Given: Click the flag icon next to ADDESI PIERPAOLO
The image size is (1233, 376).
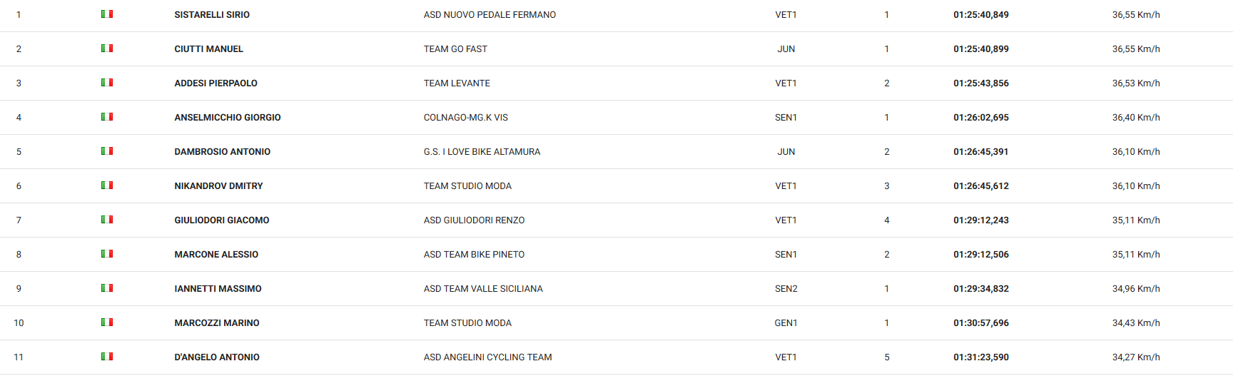Looking at the screenshot, I should [107, 83].
